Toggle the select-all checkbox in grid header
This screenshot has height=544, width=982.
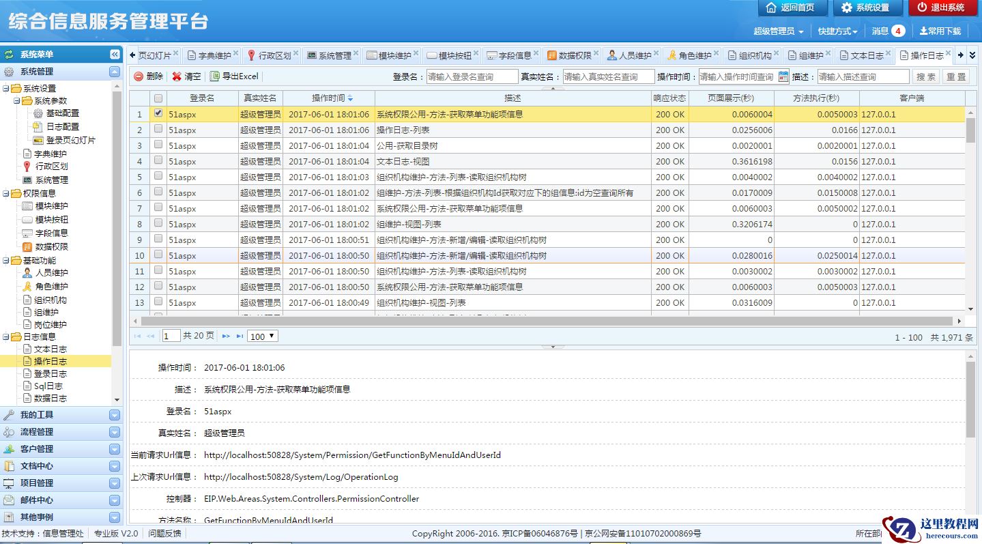[158, 98]
